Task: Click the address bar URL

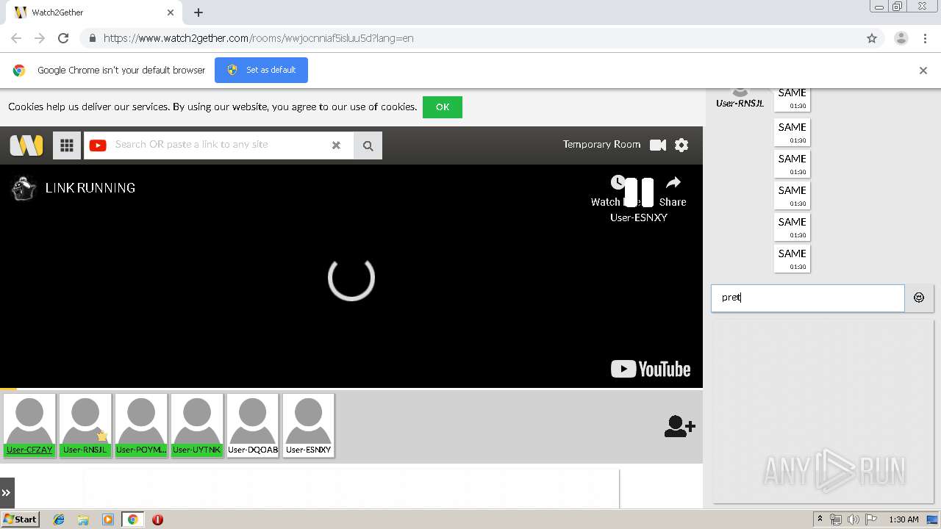Action: [x=258, y=38]
